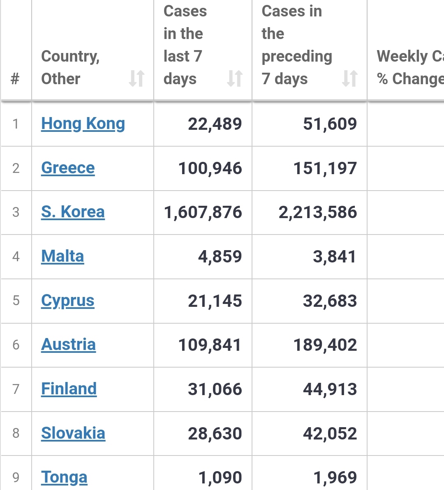
Task: Open the Finland country link
Action: click(x=69, y=389)
